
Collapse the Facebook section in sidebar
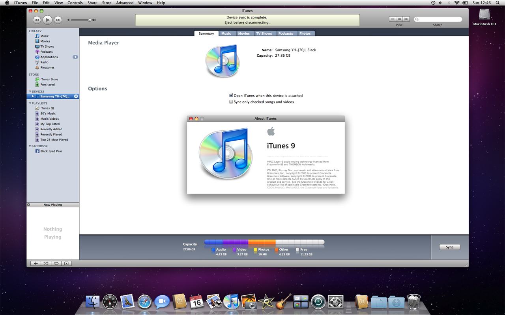click(x=30, y=146)
